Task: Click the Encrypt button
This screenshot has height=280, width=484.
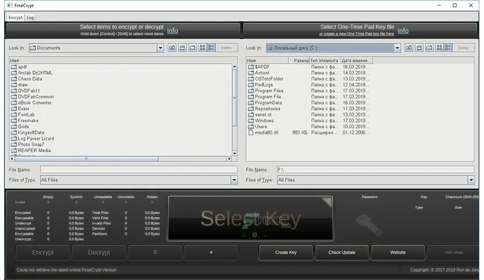Action: coord(43,252)
